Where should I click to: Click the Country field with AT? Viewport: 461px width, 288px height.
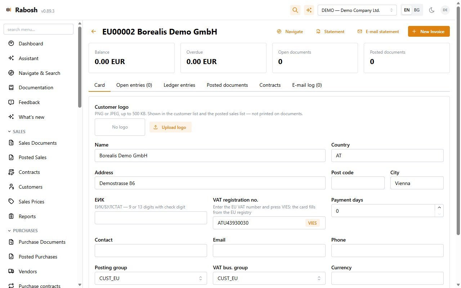click(387, 156)
